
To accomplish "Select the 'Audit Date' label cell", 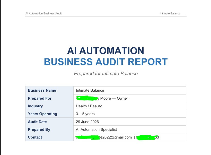I will (49, 122).
